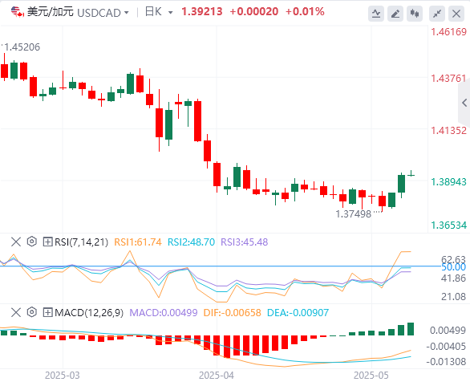Click the RSI3:45.48 value
The image size is (470, 386).
[245, 242]
